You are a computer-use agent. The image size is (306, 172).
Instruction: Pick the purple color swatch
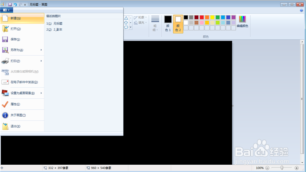click(233, 17)
